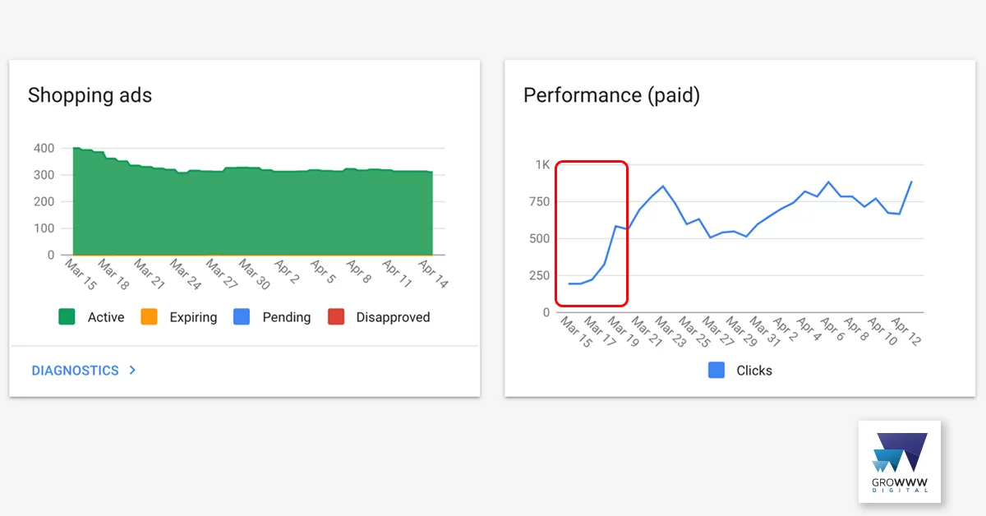986x516 pixels.
Task: Click the Shopping ads card title
Action: click(x=90, y=95)
